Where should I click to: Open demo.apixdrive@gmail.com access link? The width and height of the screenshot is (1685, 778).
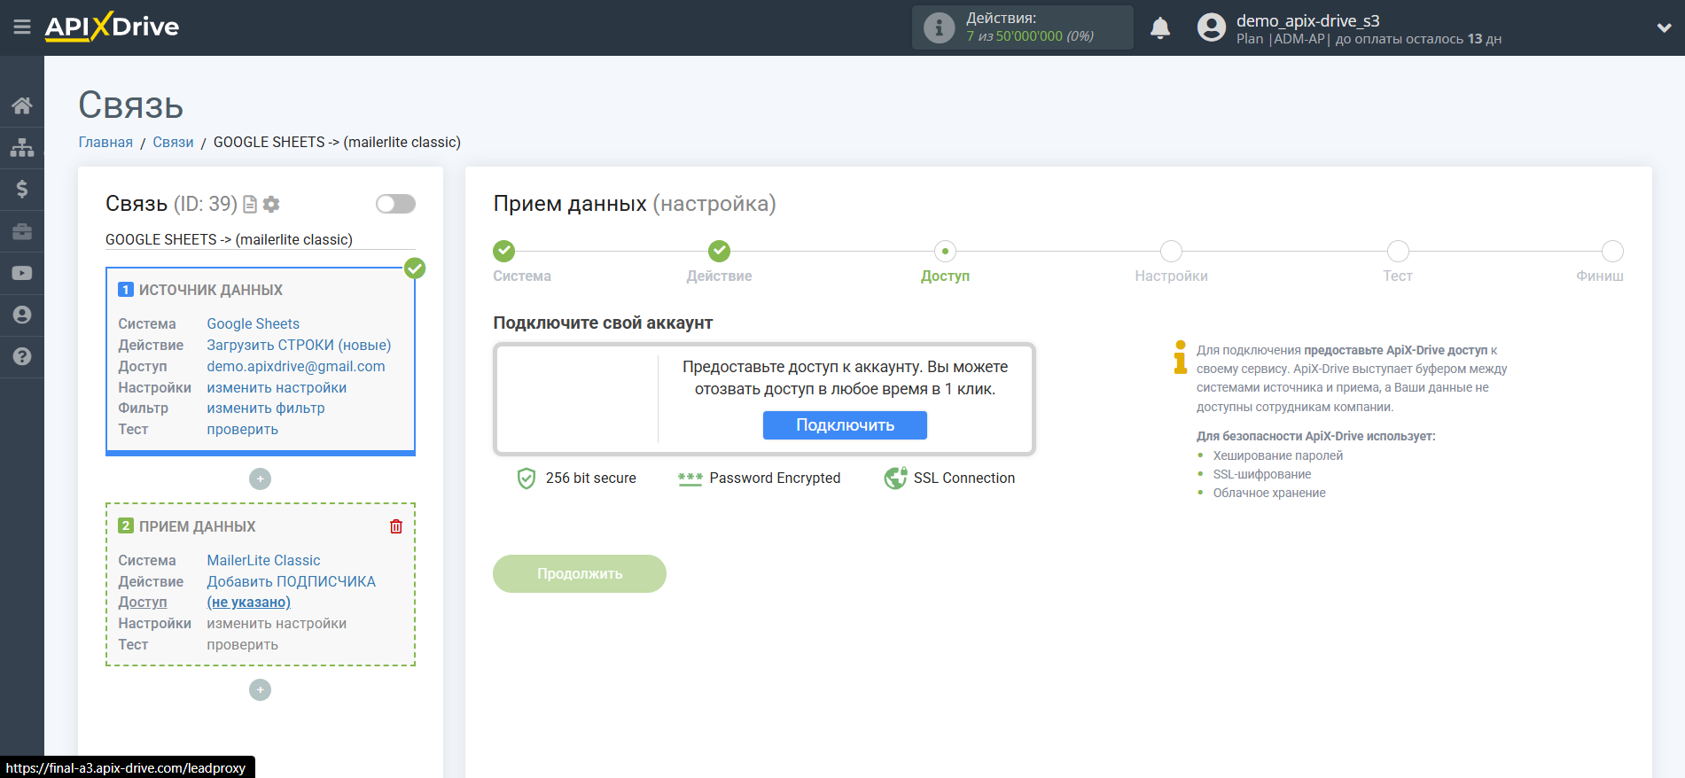pyautogui.click(x=296, y=367)
